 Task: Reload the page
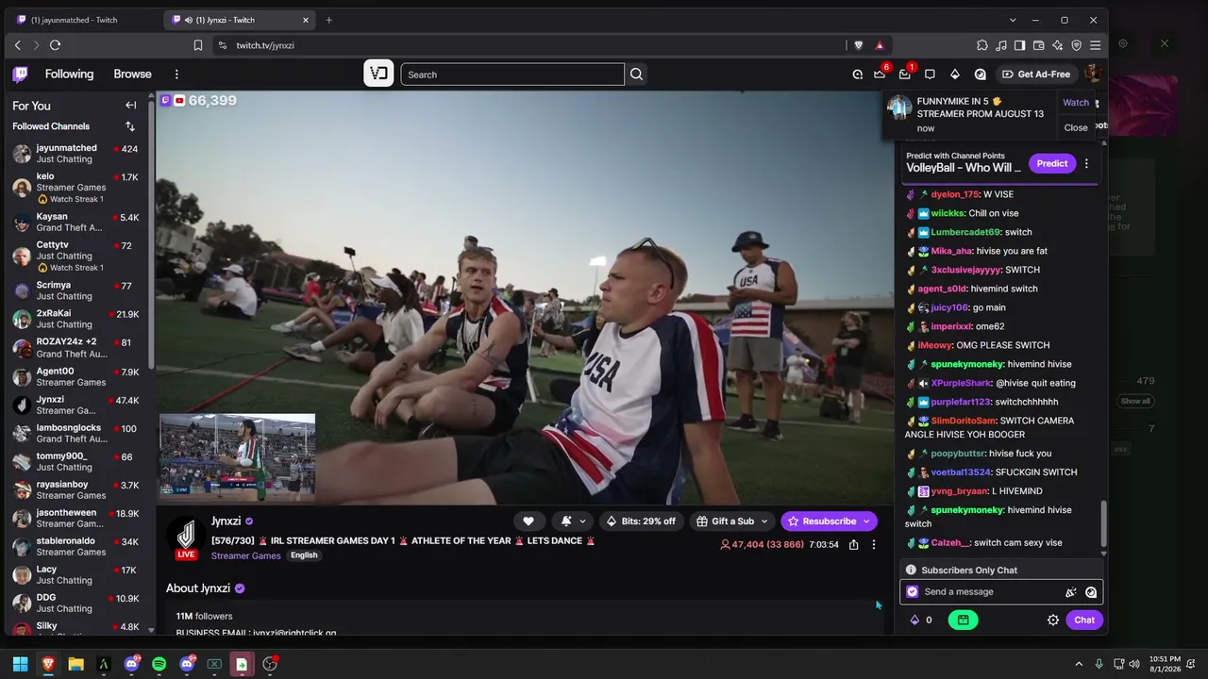click(55, 45)
